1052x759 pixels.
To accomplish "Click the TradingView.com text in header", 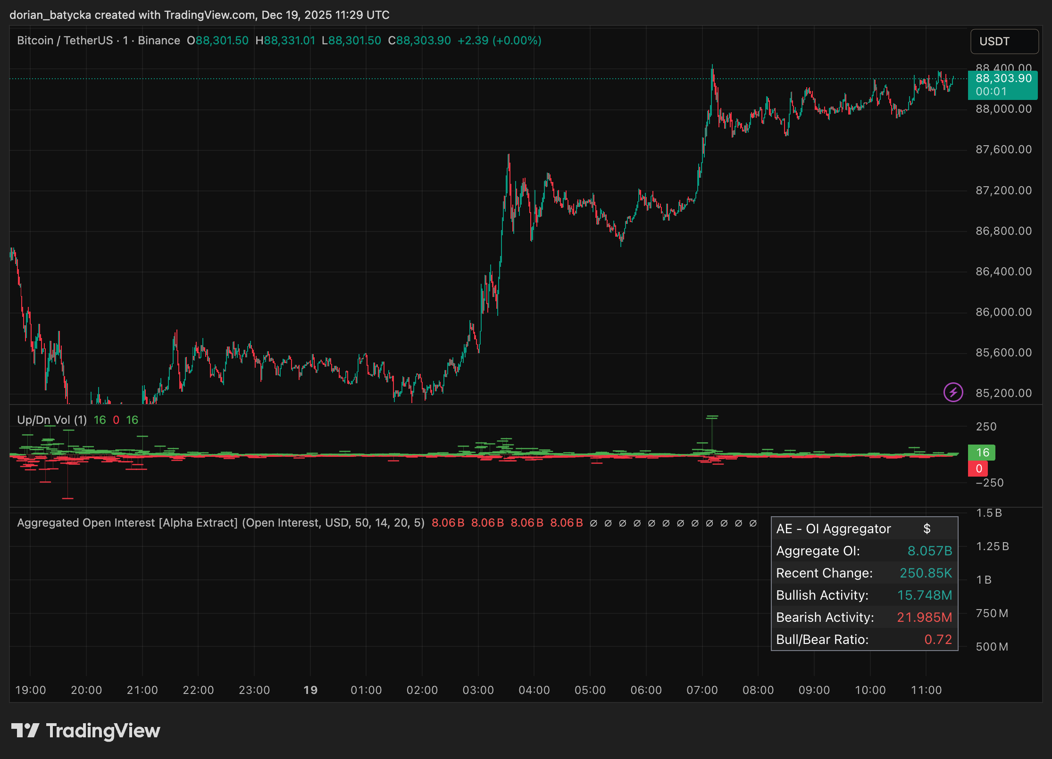I will [209, 15].
